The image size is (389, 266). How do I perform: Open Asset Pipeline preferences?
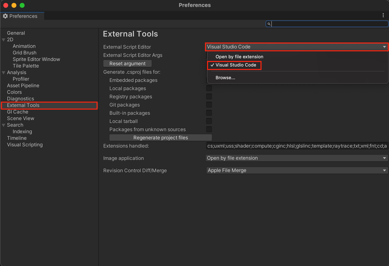[23, 86]
